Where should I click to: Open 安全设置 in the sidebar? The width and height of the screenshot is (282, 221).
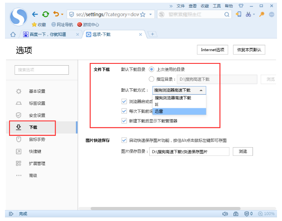point(37,115)
